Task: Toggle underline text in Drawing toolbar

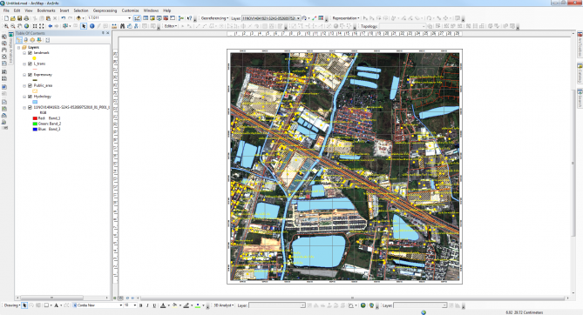Action: pos(154,305)
